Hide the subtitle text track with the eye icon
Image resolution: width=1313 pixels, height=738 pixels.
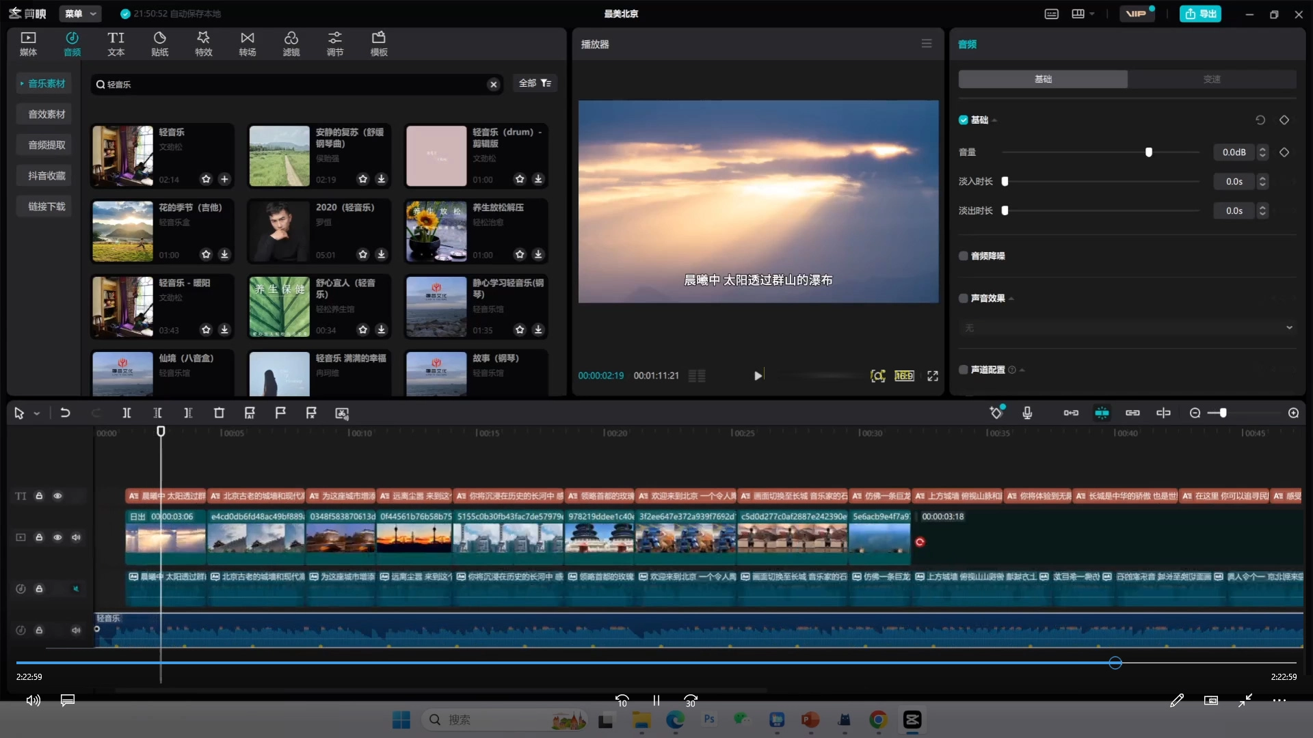(x=57, y=496)
